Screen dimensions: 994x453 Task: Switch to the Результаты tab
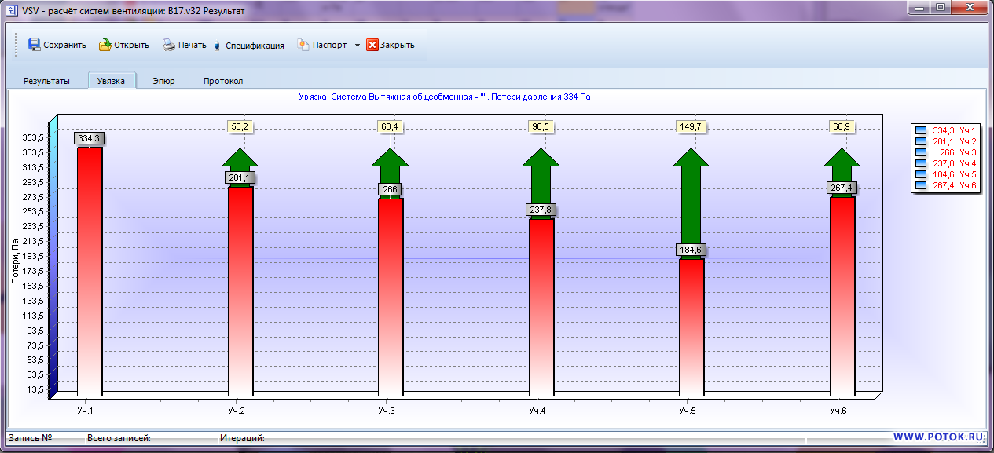point(46,81)
